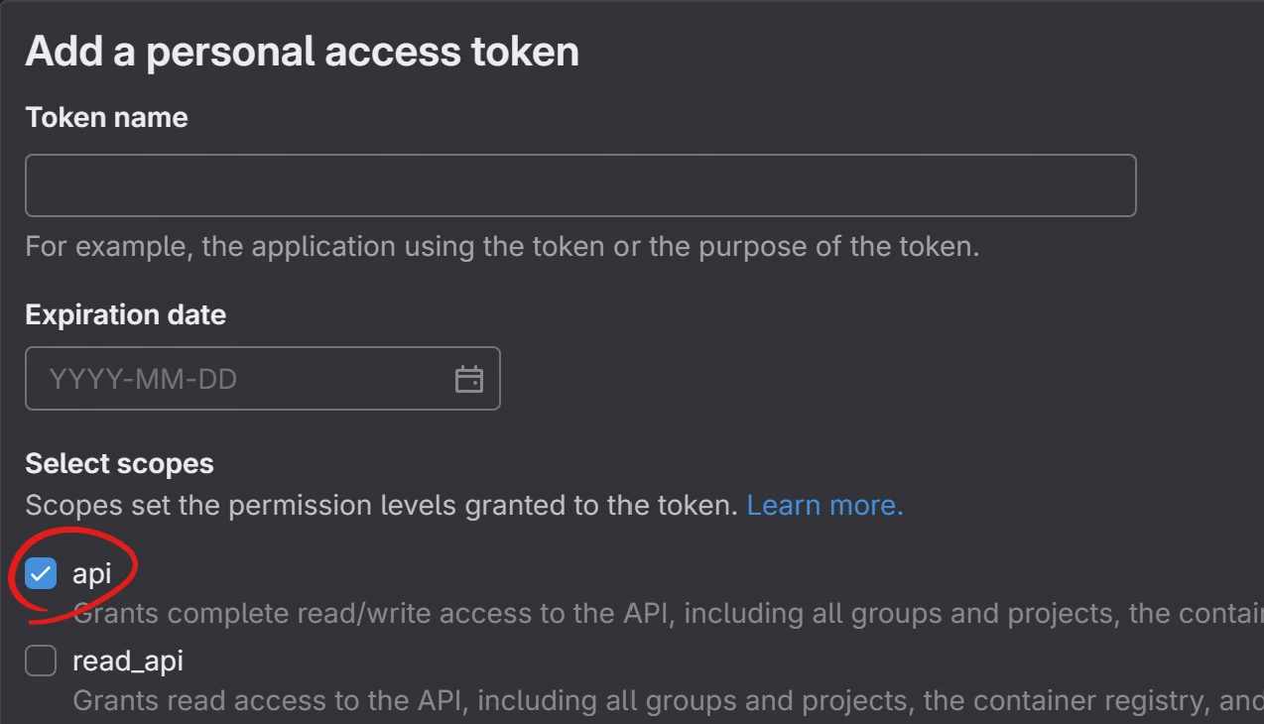Click the Token name input field
1264x724 pixels.
579,185
